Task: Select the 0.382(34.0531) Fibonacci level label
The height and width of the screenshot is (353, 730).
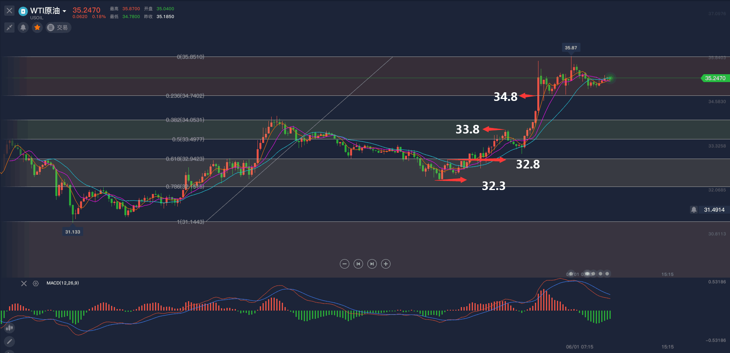Action: coord(185,120)
